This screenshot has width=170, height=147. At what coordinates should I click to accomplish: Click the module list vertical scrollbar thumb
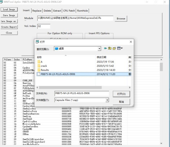pos(161,67)
